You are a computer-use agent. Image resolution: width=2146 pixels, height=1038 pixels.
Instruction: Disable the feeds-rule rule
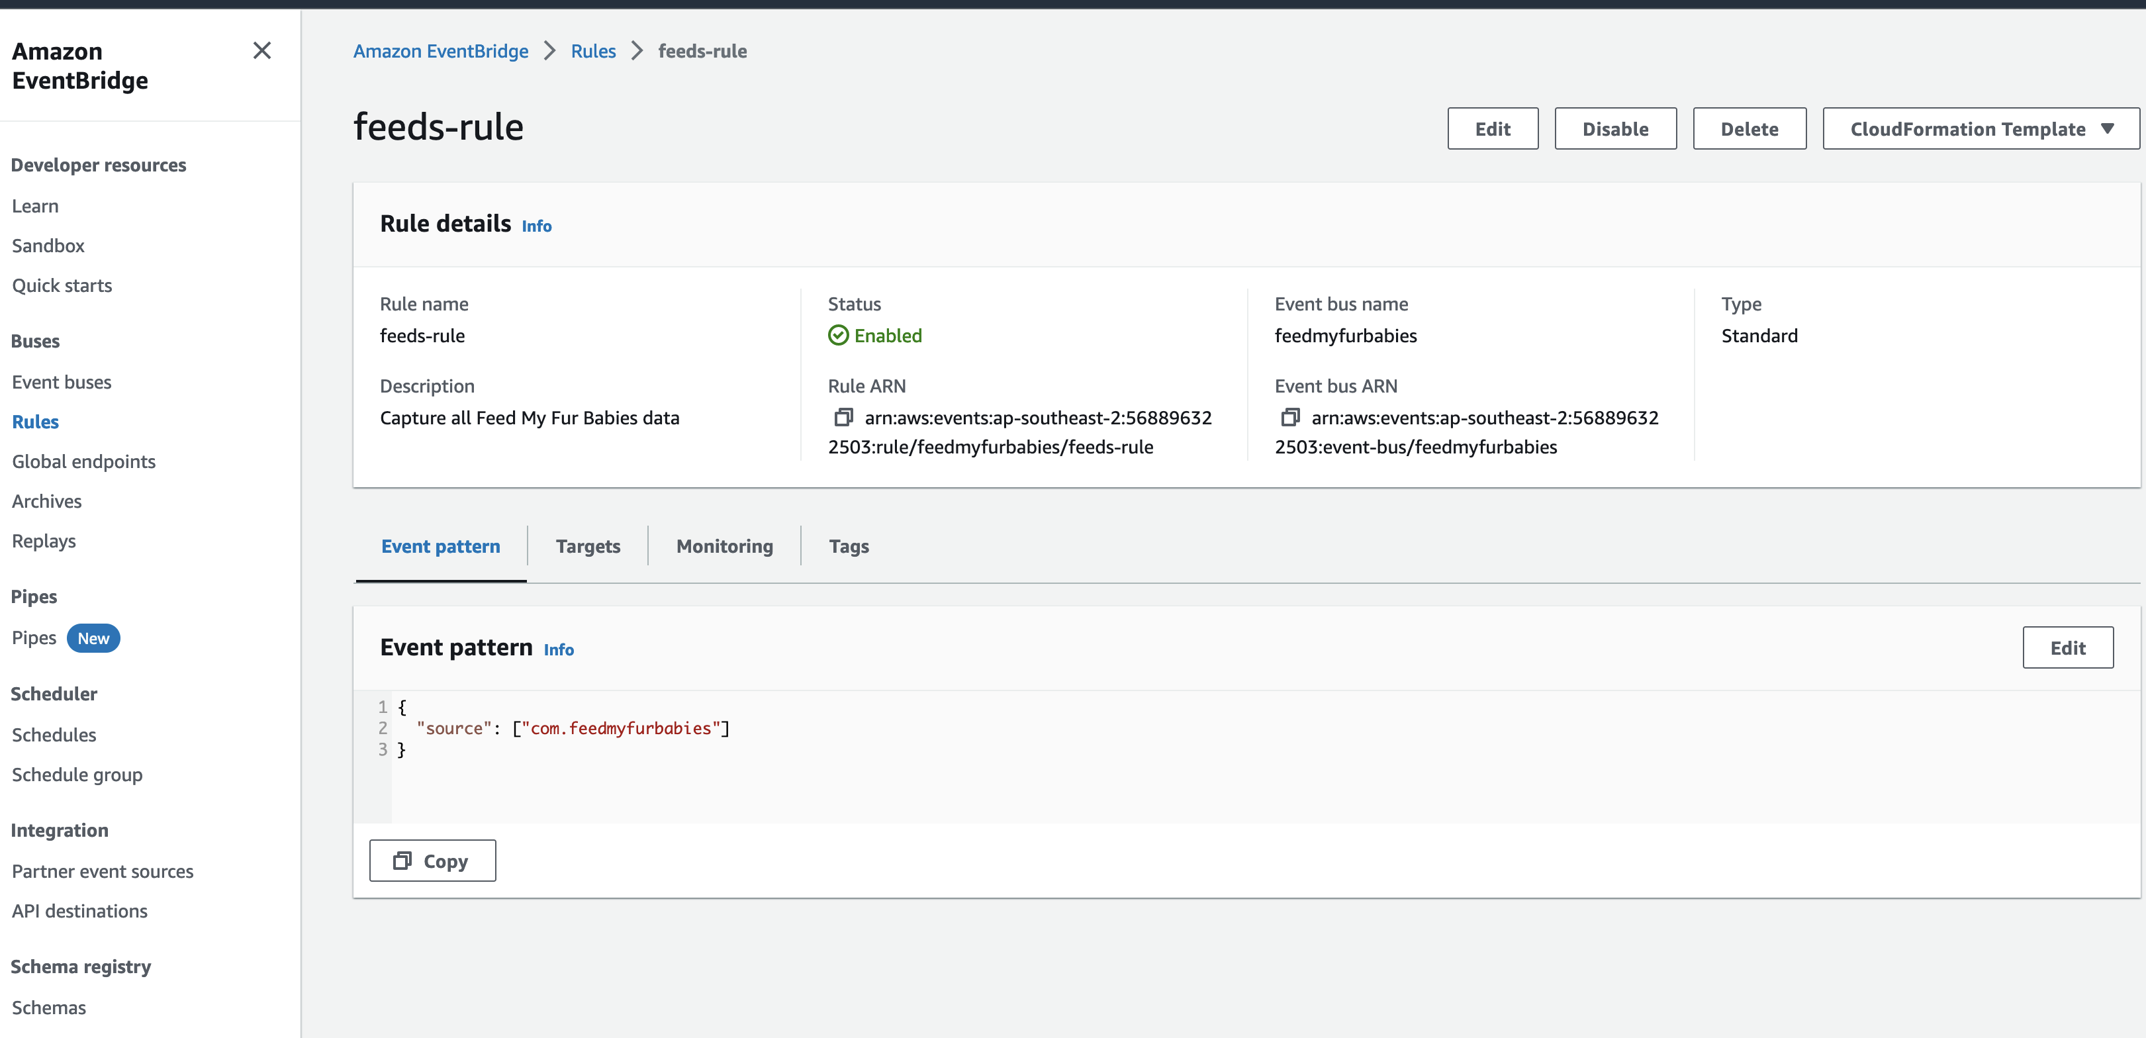click(1614, 128)
